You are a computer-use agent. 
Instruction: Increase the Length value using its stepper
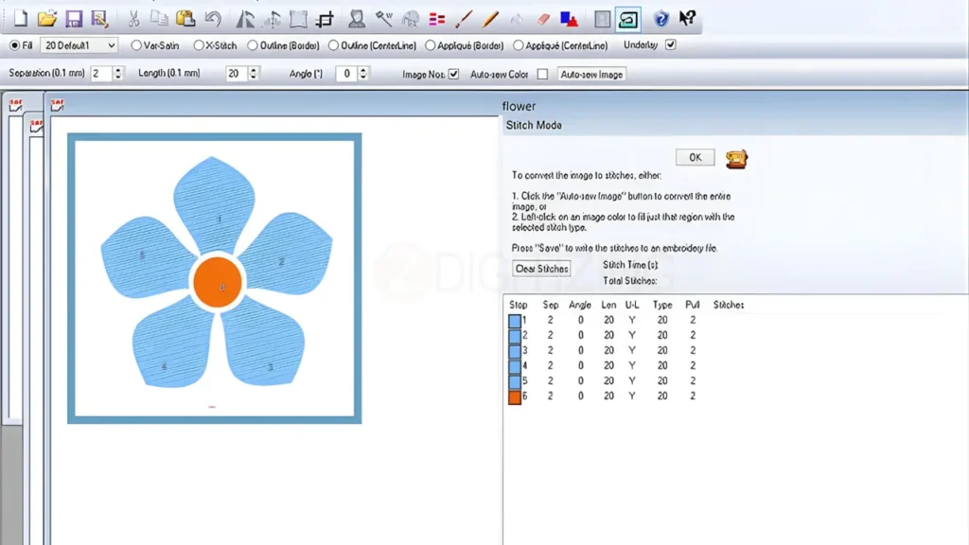(253, 69)
